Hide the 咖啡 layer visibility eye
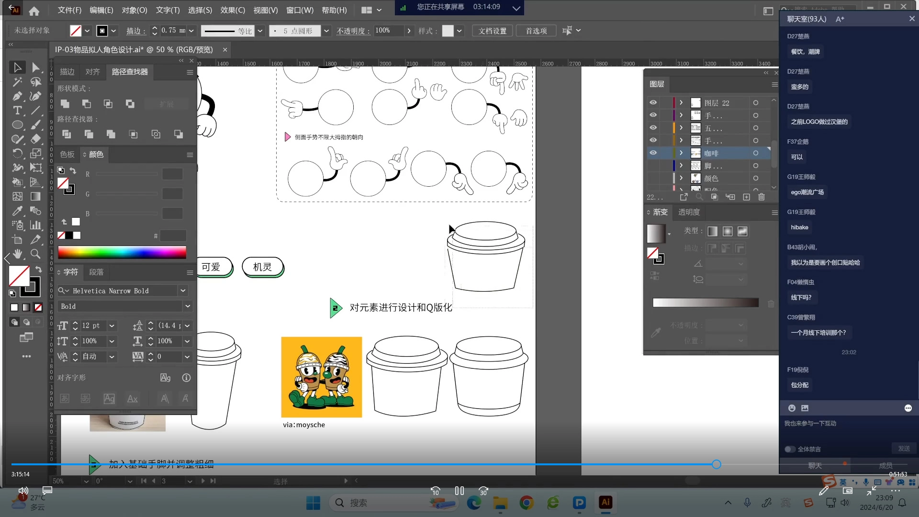 click(653, 153)
